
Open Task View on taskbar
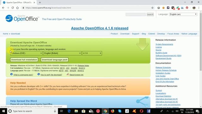coord(62,111)
